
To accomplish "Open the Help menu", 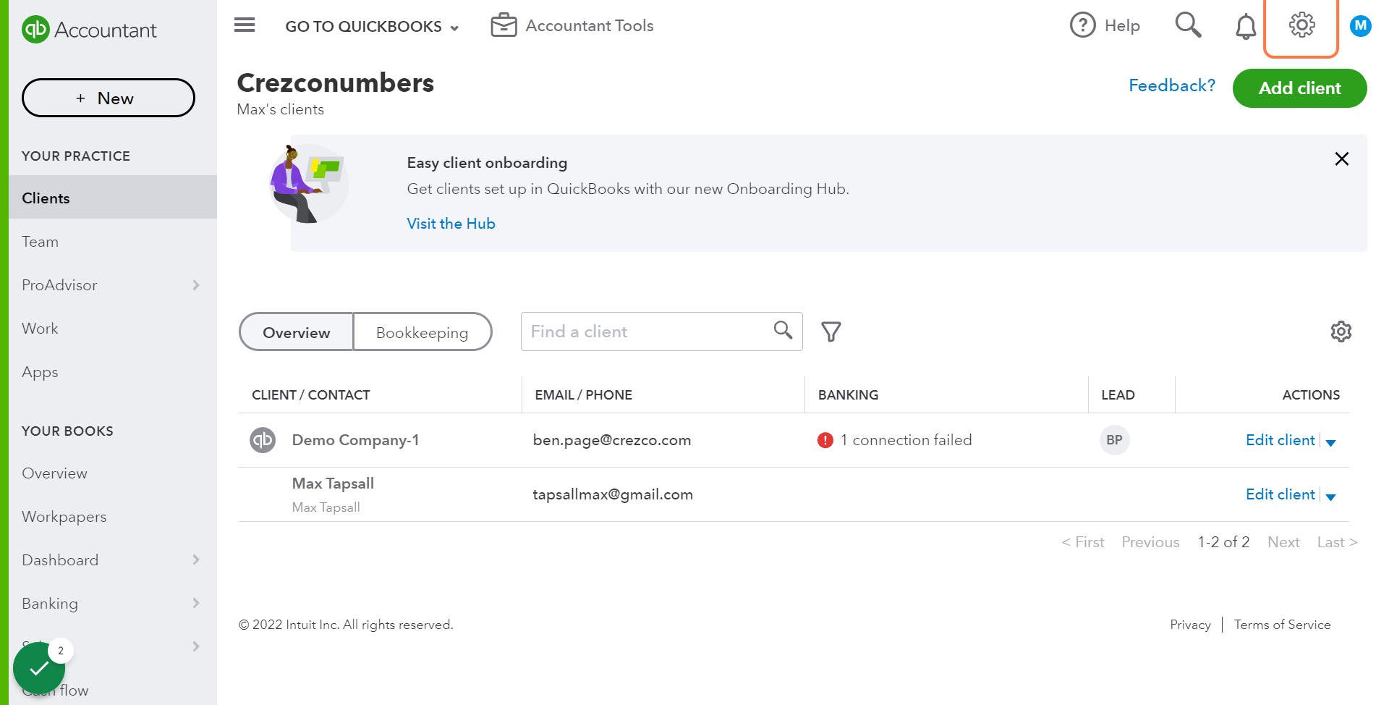I will click(1104, 25).
